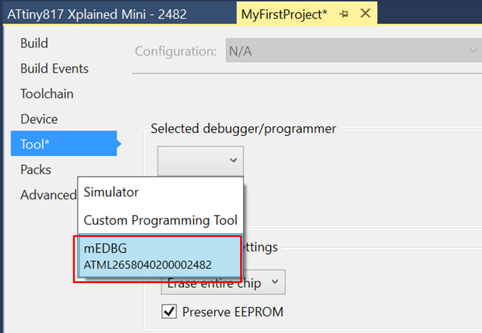482x333 pixels.
Task: Open the Advanced settings page
Action: coord(48,195)
